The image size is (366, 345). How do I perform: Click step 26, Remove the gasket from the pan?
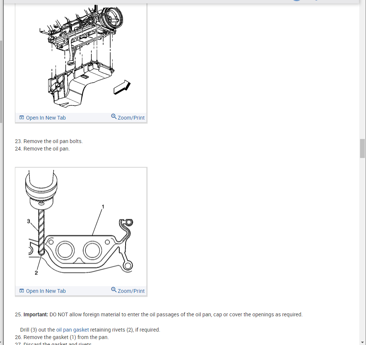(x=62, y=337)
